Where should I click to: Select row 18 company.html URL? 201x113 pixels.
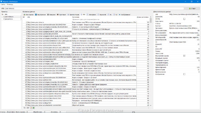(41, 61)
